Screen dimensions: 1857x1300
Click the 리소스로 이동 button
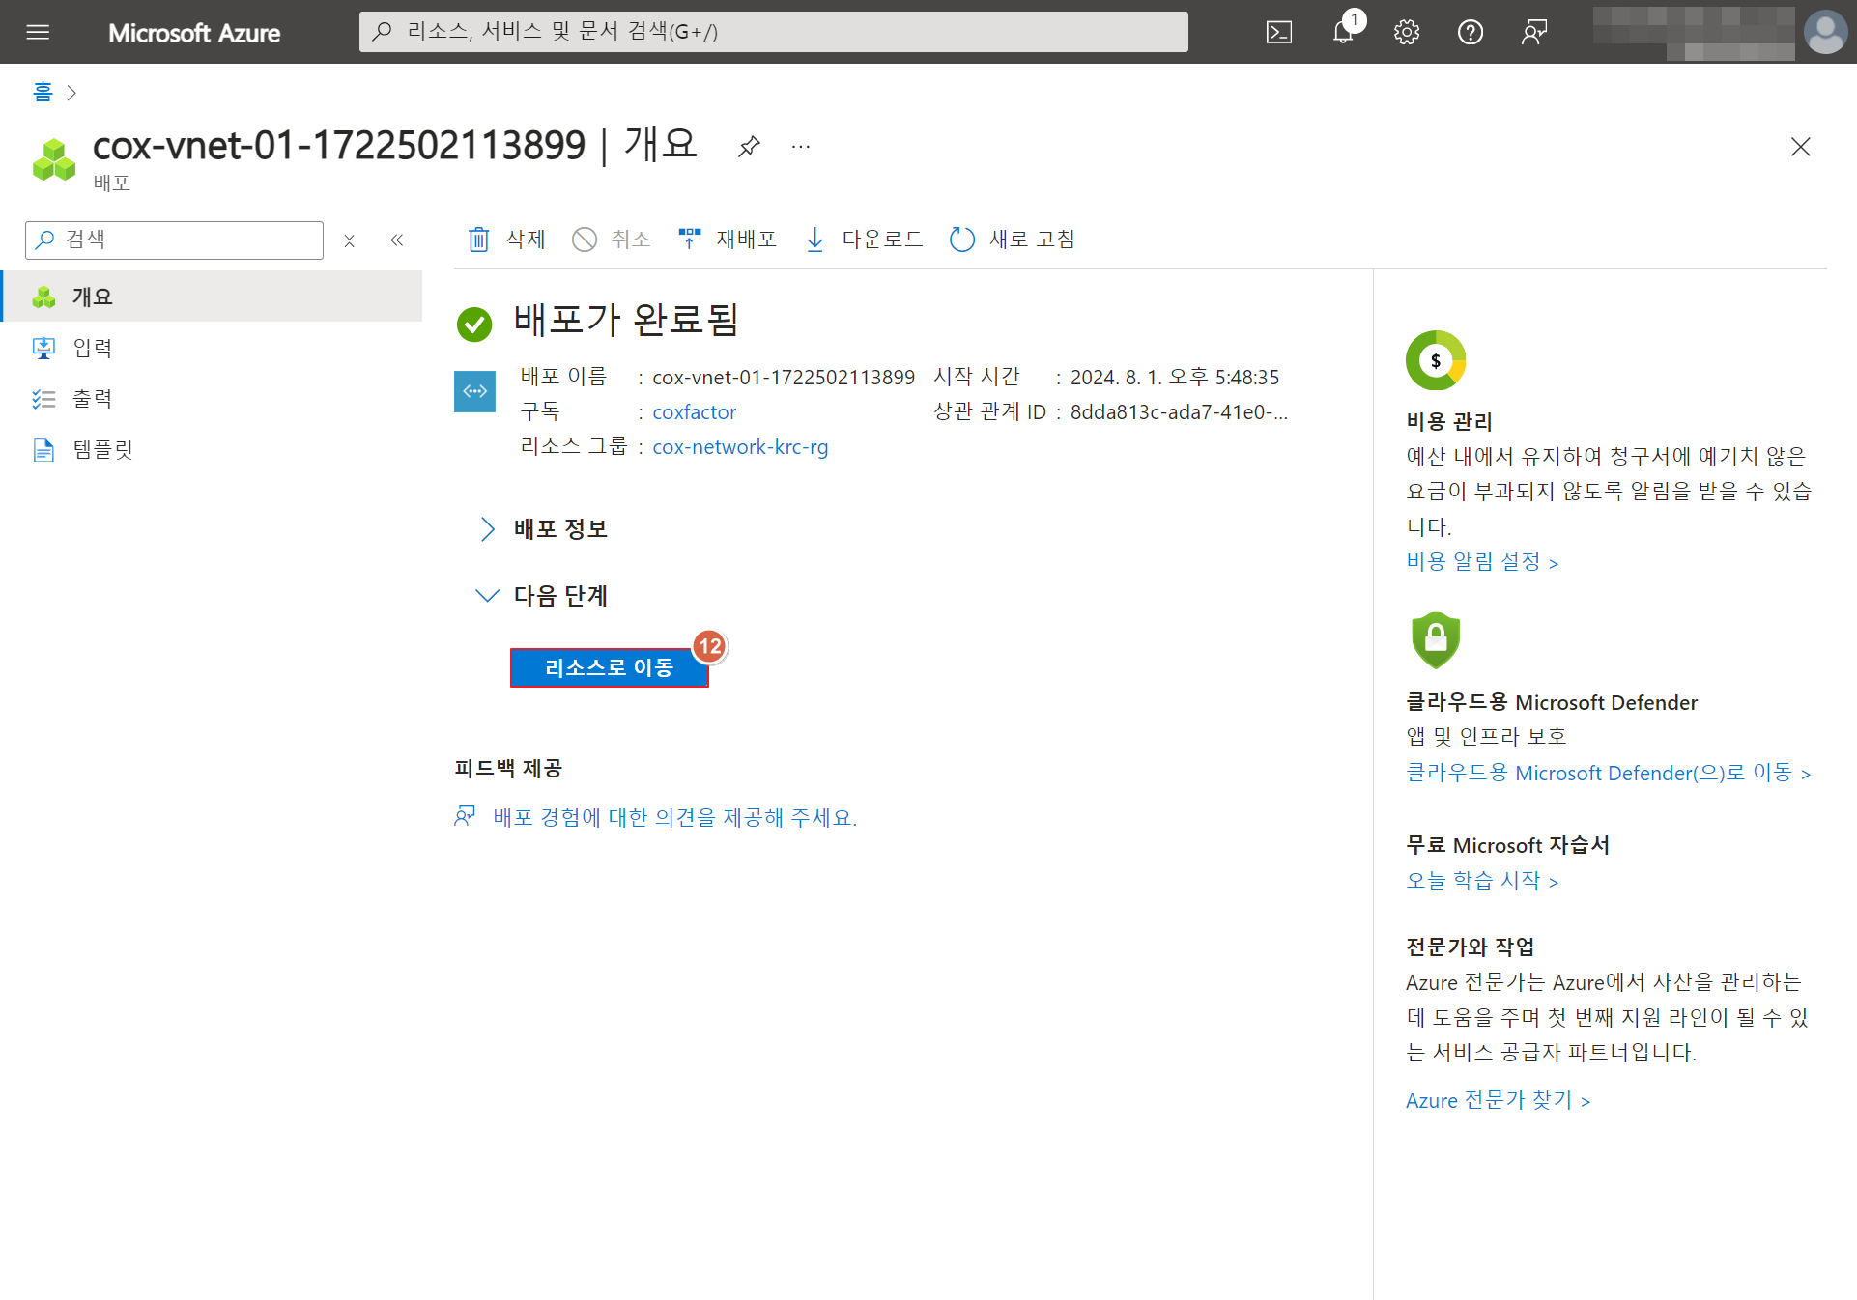pos(609,667)
